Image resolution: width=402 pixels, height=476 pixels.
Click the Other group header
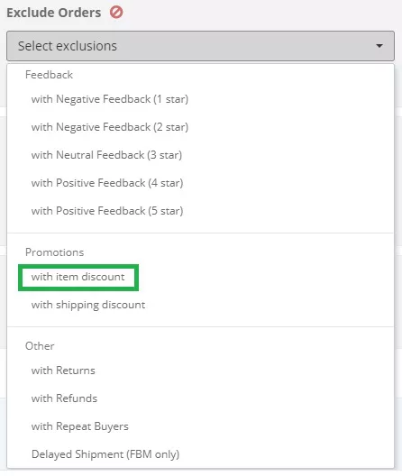pos(40,346)
